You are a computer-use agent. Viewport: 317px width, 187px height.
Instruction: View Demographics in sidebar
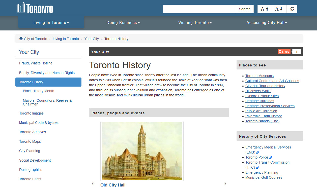(31, 170)
